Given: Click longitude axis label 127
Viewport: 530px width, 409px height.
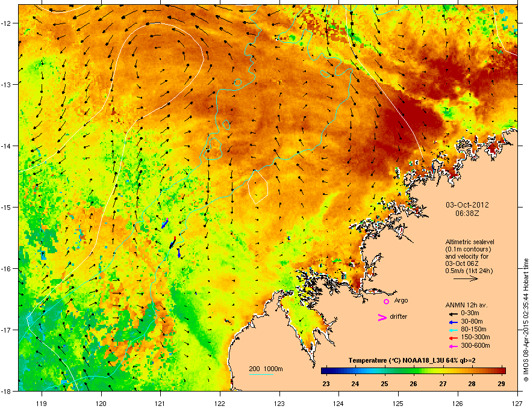Looking at the screenshot, I should (x=517, y=403).
